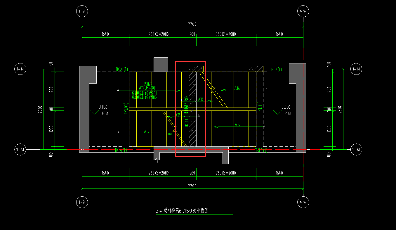Click the PTB1 label on the left landing
396x230 pixels.
coord(105,113)
